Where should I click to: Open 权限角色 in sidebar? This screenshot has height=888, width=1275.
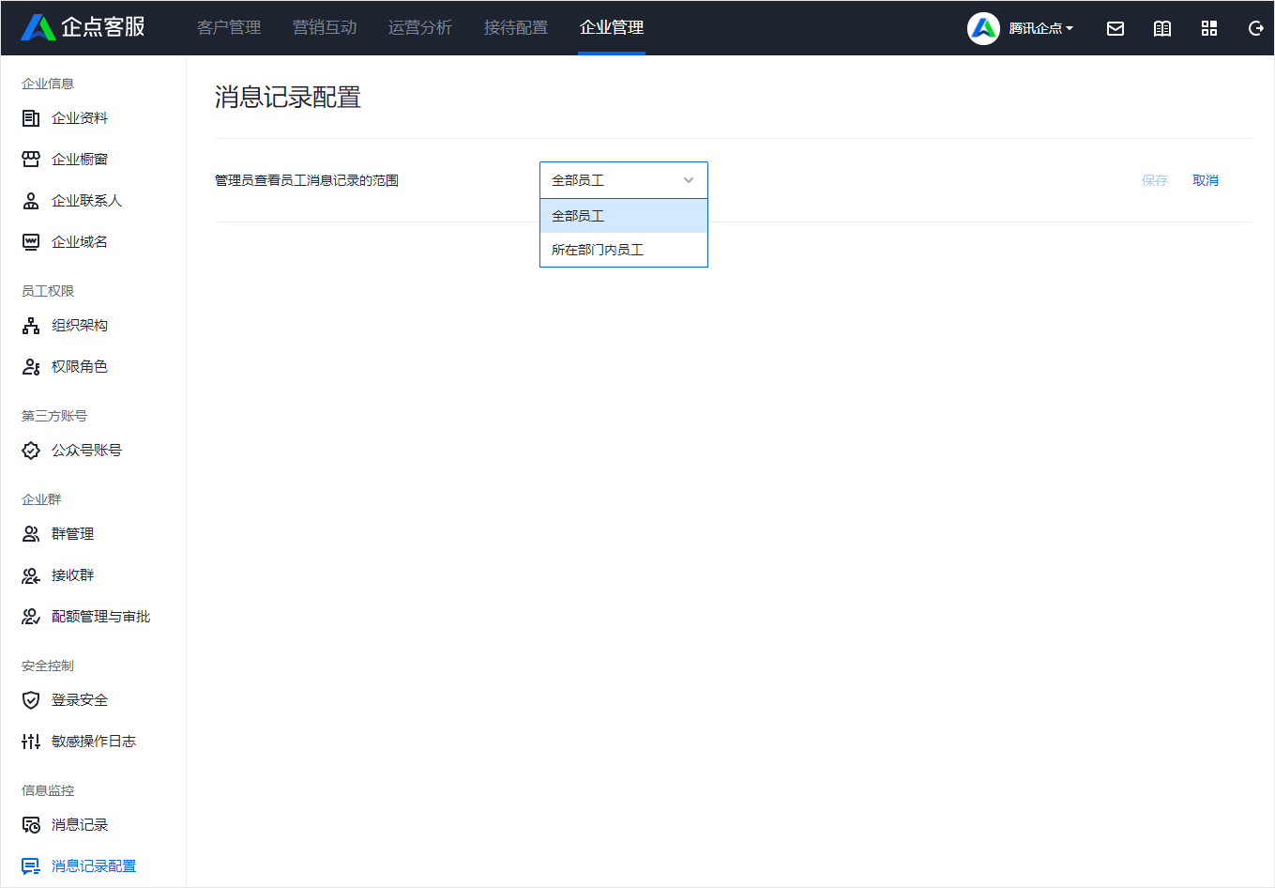tap(80, 367)
